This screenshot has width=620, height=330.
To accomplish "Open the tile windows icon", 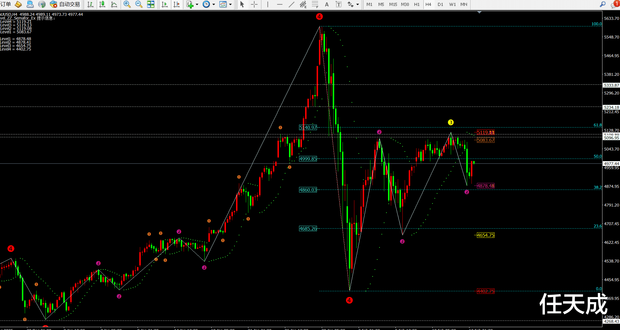I will coord(151,4).
